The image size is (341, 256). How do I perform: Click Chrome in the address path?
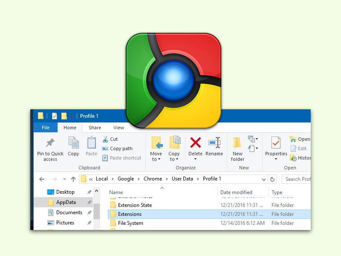tap(153, 179)
